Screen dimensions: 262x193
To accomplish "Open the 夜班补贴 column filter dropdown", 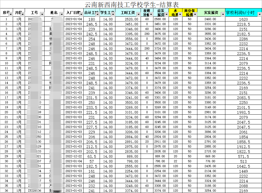I will [151, 14].
